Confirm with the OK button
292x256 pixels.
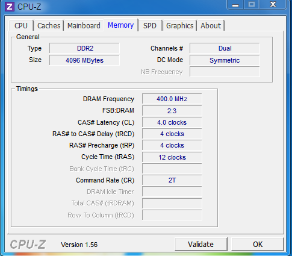258,245
